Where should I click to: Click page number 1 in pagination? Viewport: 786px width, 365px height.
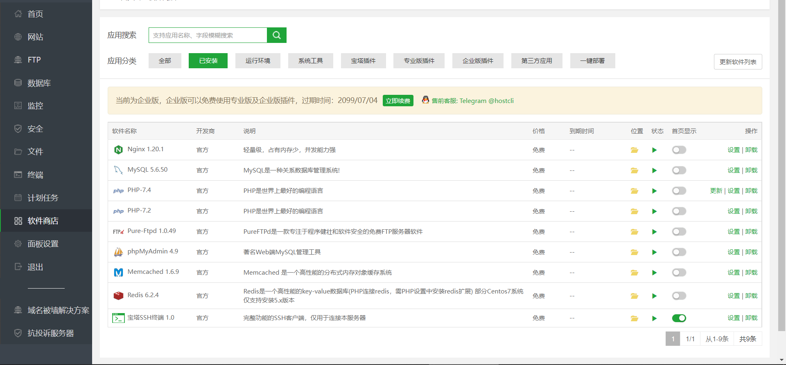tap(673, 339)
